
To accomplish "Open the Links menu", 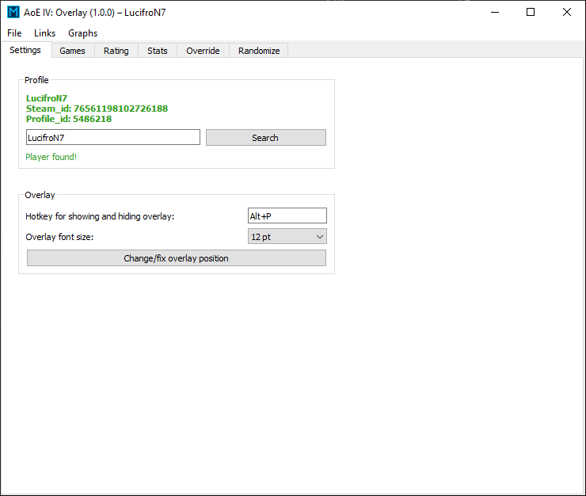I will [44, 33].
